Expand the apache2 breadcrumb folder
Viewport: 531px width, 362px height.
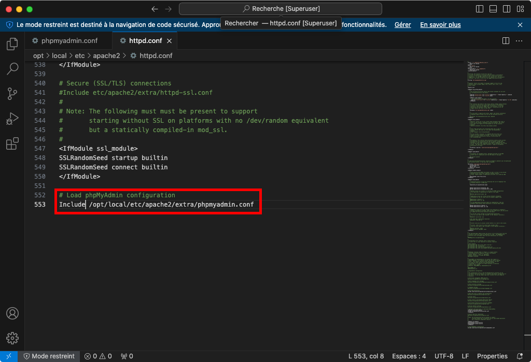click(x=106, y=55)
